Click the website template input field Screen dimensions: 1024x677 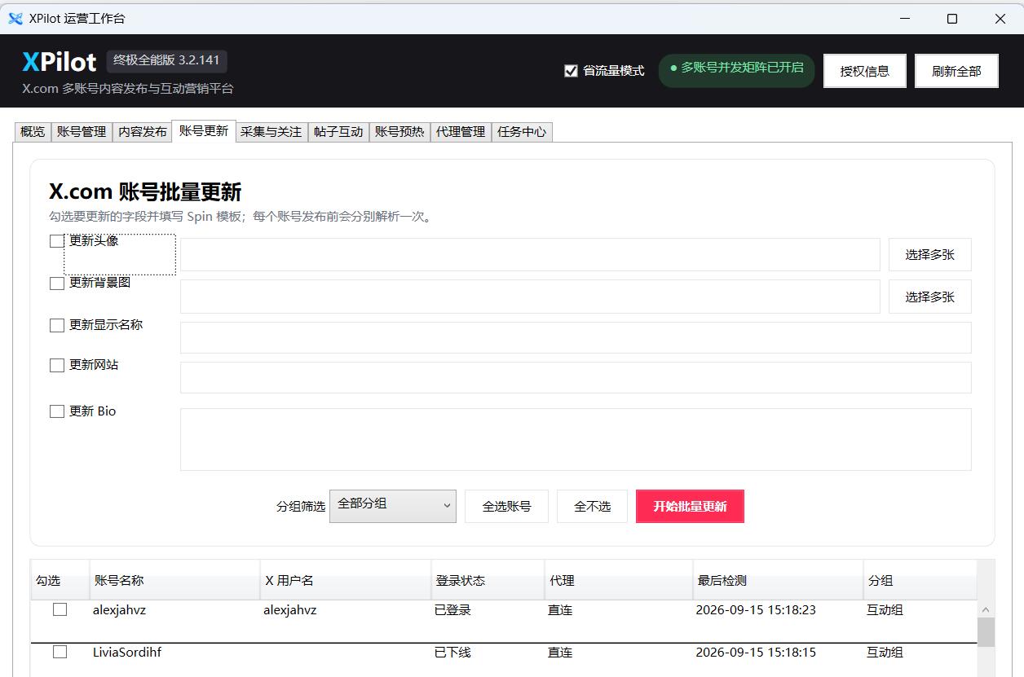pyautogui.click(x=576, y=377)
